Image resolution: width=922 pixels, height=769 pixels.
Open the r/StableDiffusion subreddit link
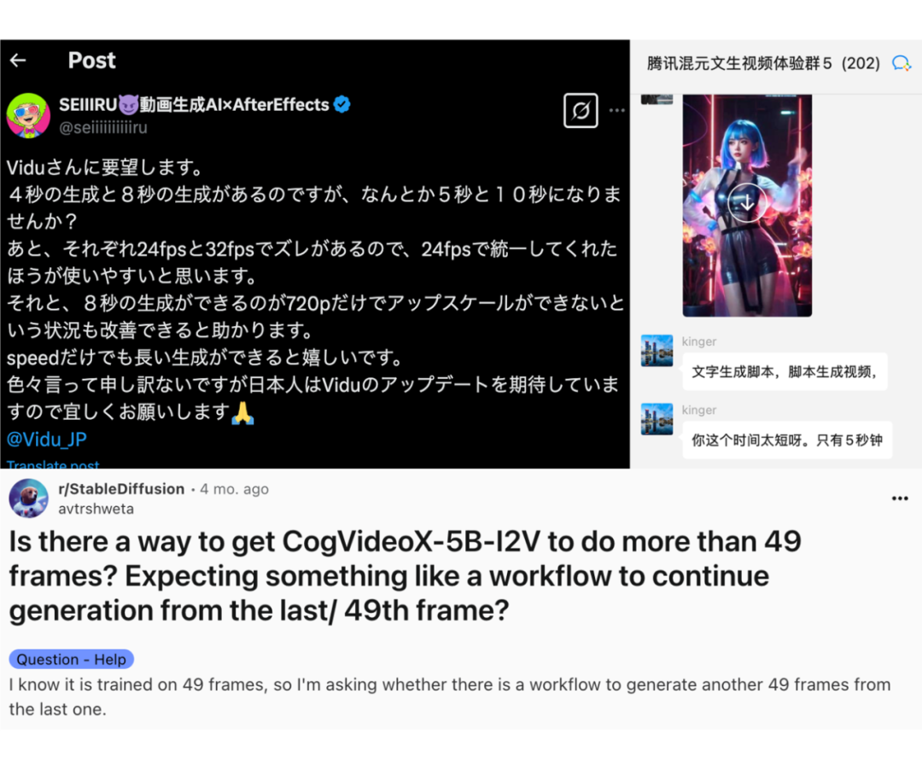122,489
